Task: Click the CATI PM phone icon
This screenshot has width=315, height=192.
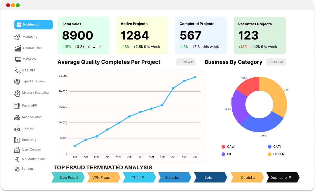Action: [17, 70]
